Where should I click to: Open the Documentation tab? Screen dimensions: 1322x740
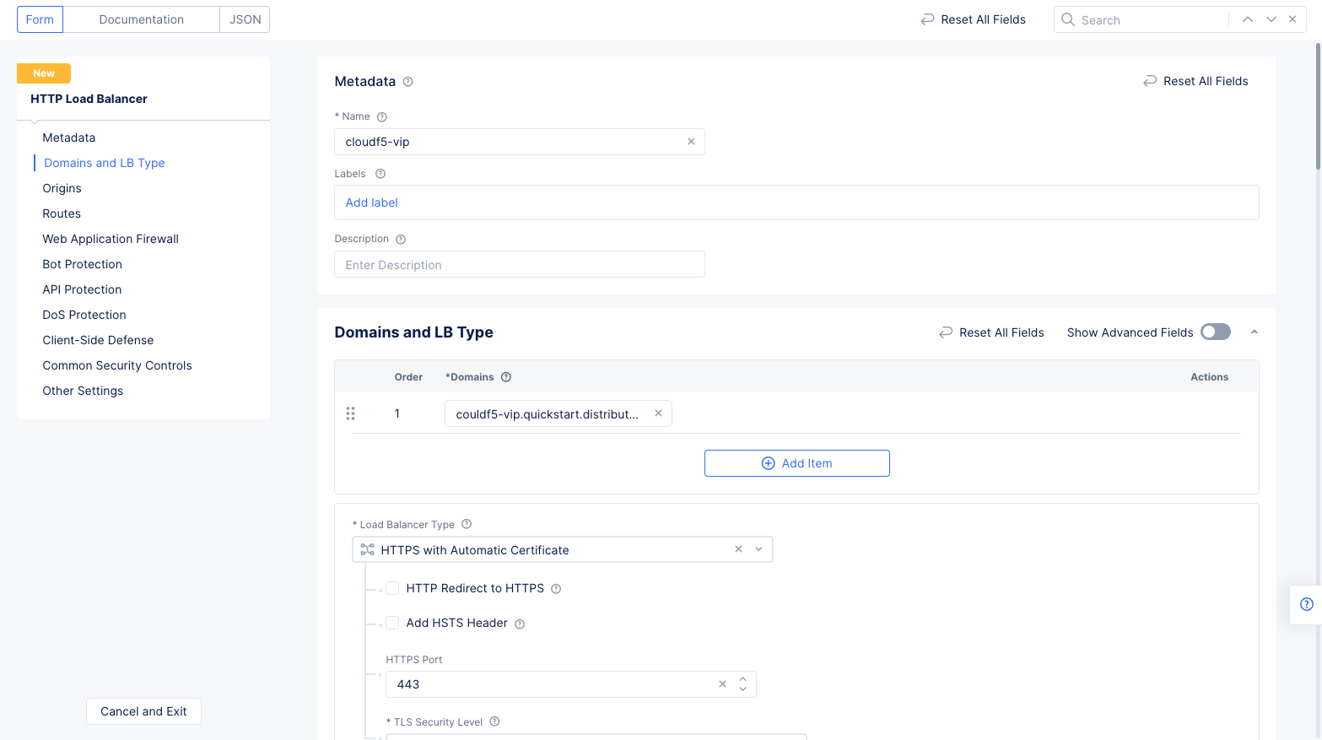[x=140, y=19]
